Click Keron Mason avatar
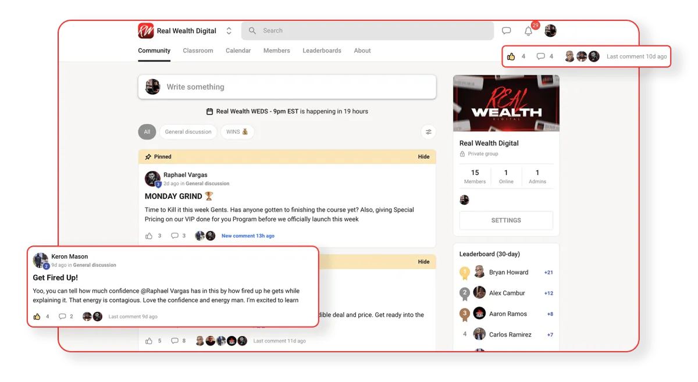Viewport: 698px width, 382px height. [x=40, y=260]
